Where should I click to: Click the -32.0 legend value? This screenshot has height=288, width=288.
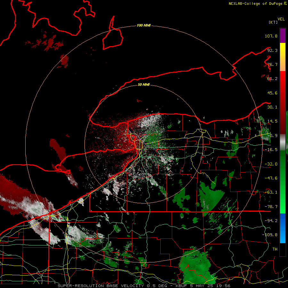coord(271,164)
